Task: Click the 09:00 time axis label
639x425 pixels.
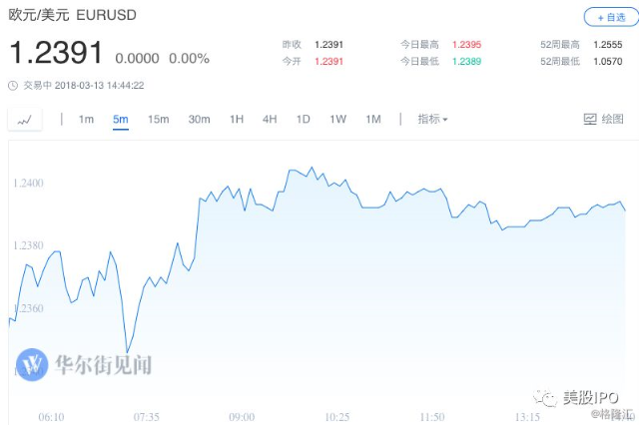Action: [242, 417]
